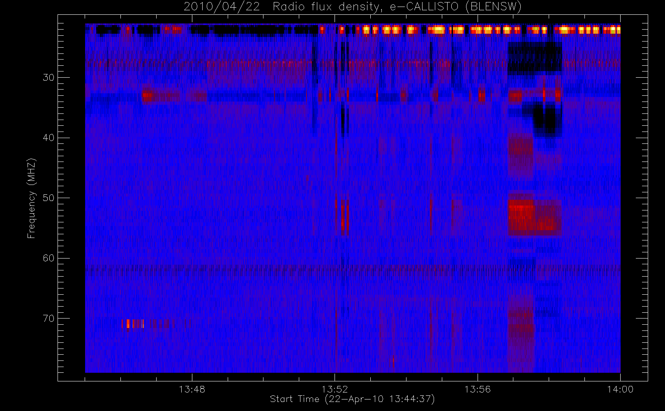This screenshot has height=411, width=665.
Task: Click the short red-white burst near 71 MHz
Action: pos(133,324)
